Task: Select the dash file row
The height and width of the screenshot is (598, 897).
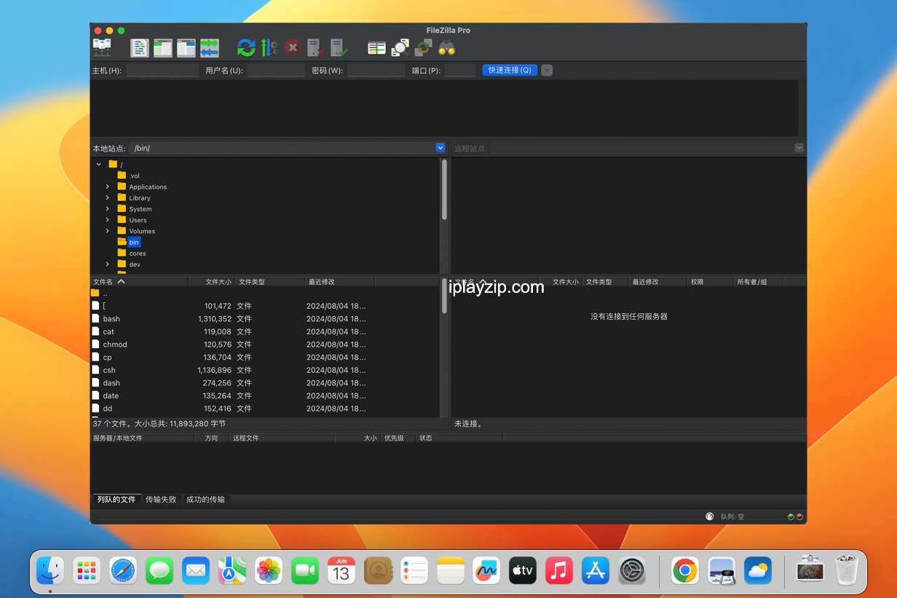Action: (264, 382)
